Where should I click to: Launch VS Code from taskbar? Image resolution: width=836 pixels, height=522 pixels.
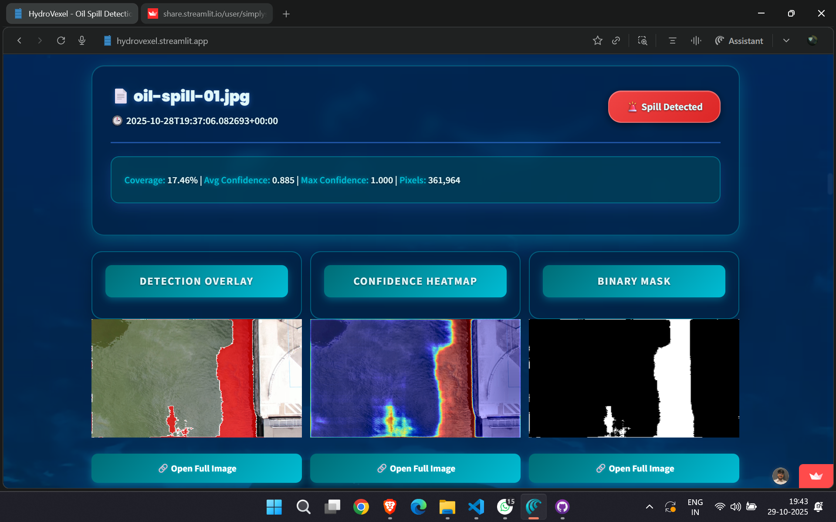476,507
